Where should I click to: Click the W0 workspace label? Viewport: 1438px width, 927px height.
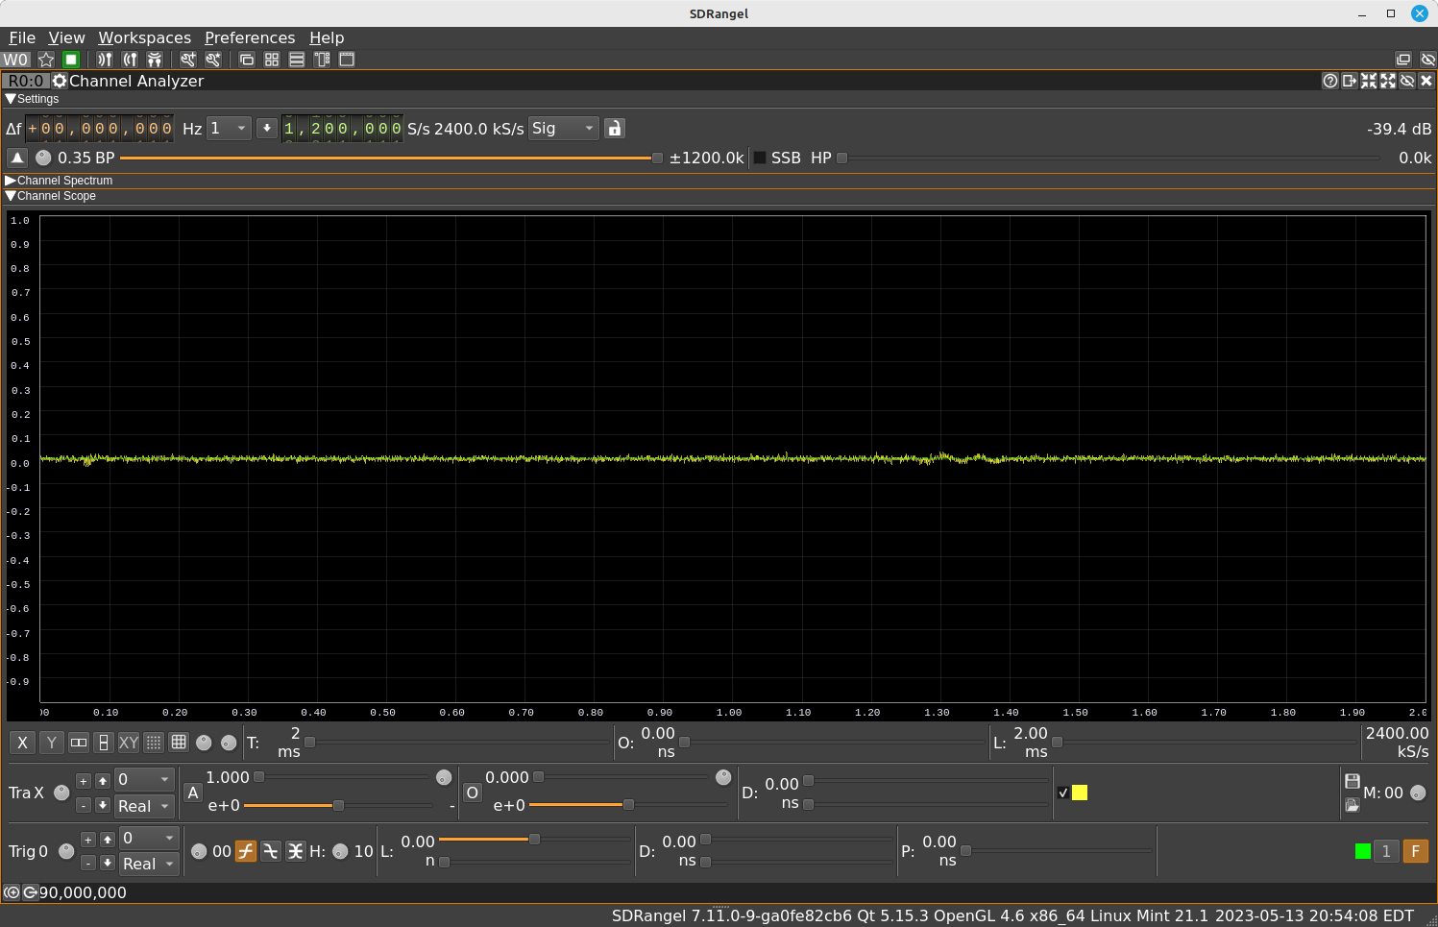[16, 60]
